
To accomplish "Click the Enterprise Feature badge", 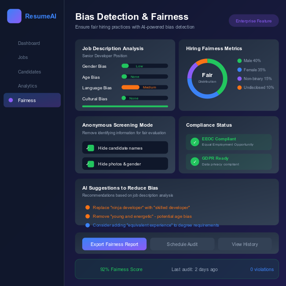I will click(x=253, y=21).
